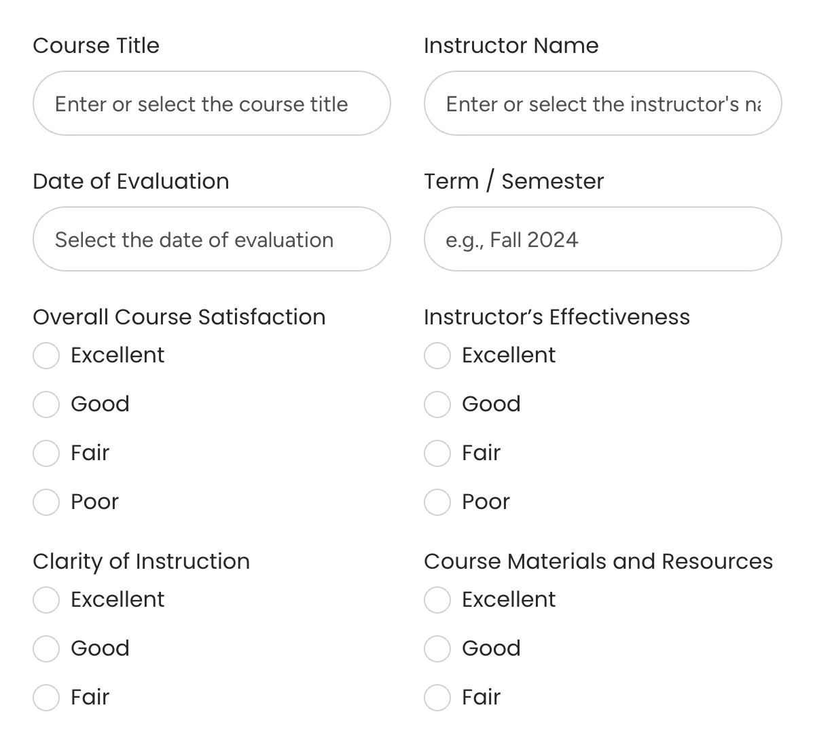Screen dimensions: 815x733
Task: Select Good for Overall Course Satisfaction
Action: click(46, 404)
